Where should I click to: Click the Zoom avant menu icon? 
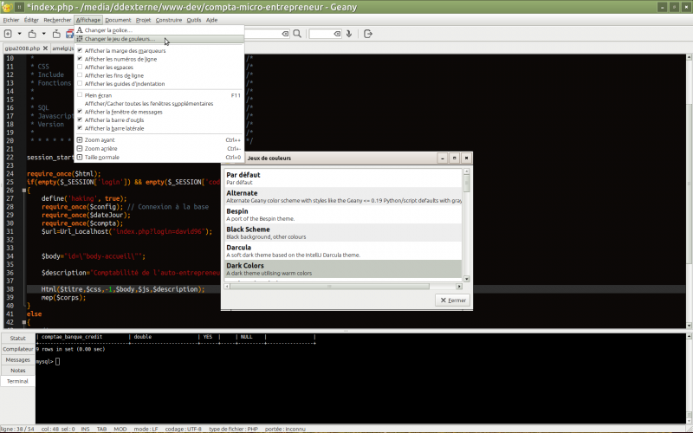80,139
